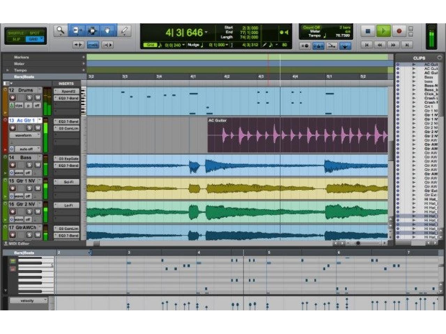Viewport: 446px width, 334px height.
Task: Open the Nudge value dropdown
Action: 227,45
